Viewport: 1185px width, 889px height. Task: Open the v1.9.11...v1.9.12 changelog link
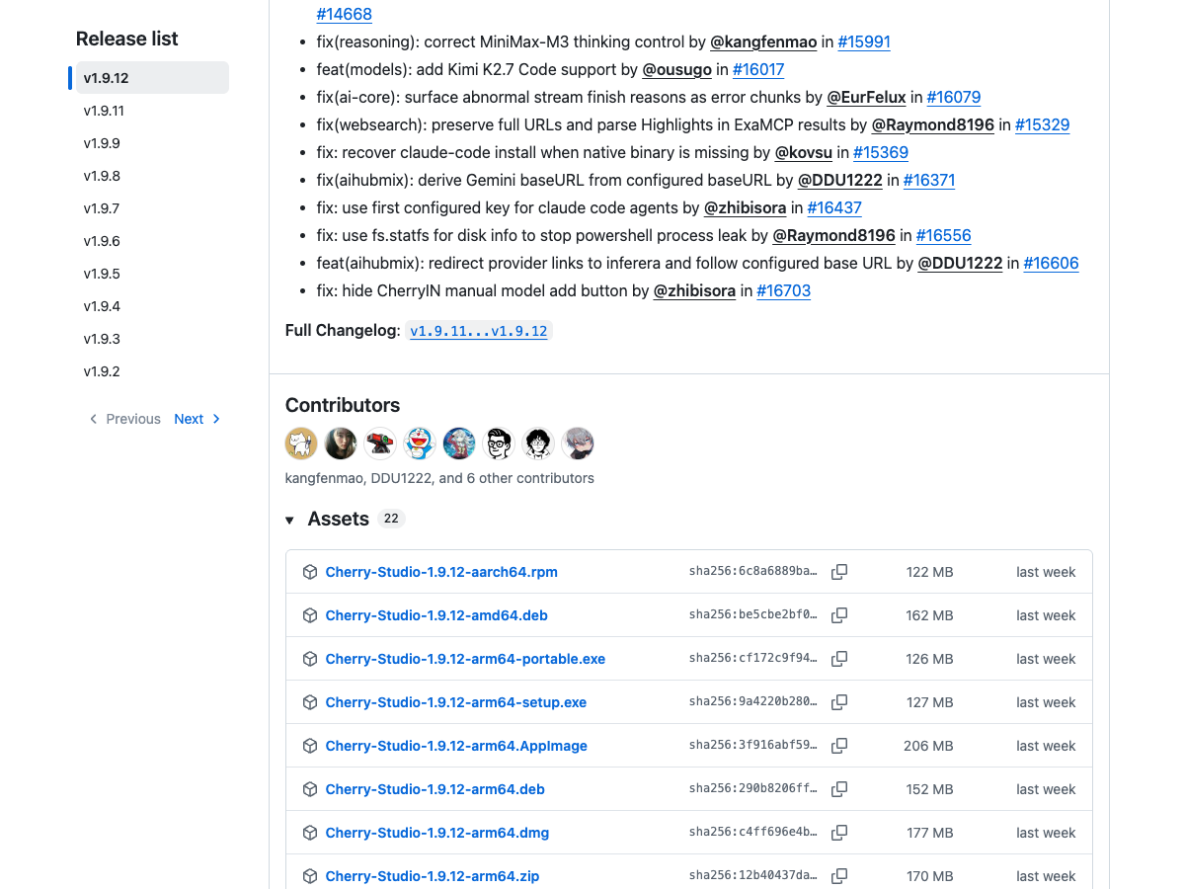[479, 331]
